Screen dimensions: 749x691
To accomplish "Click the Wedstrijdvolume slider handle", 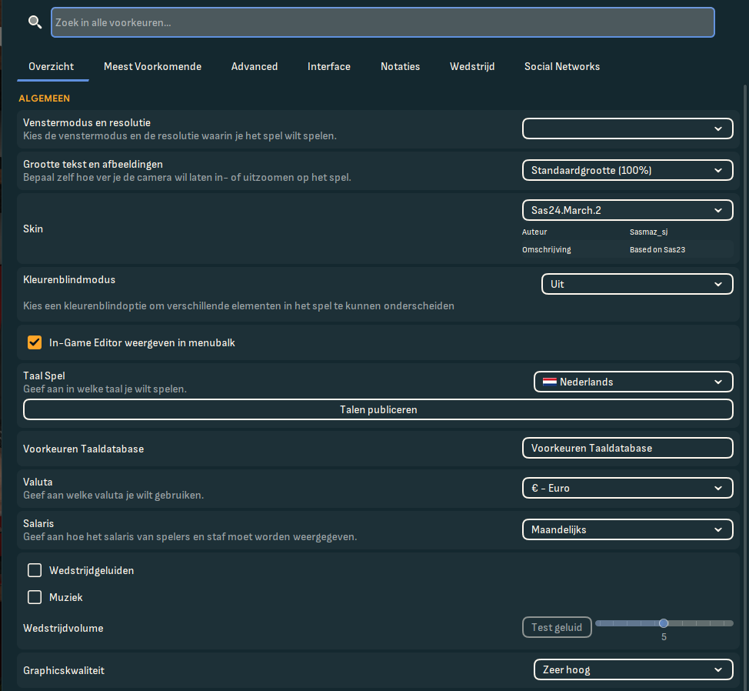I will [x=663, y=623].
